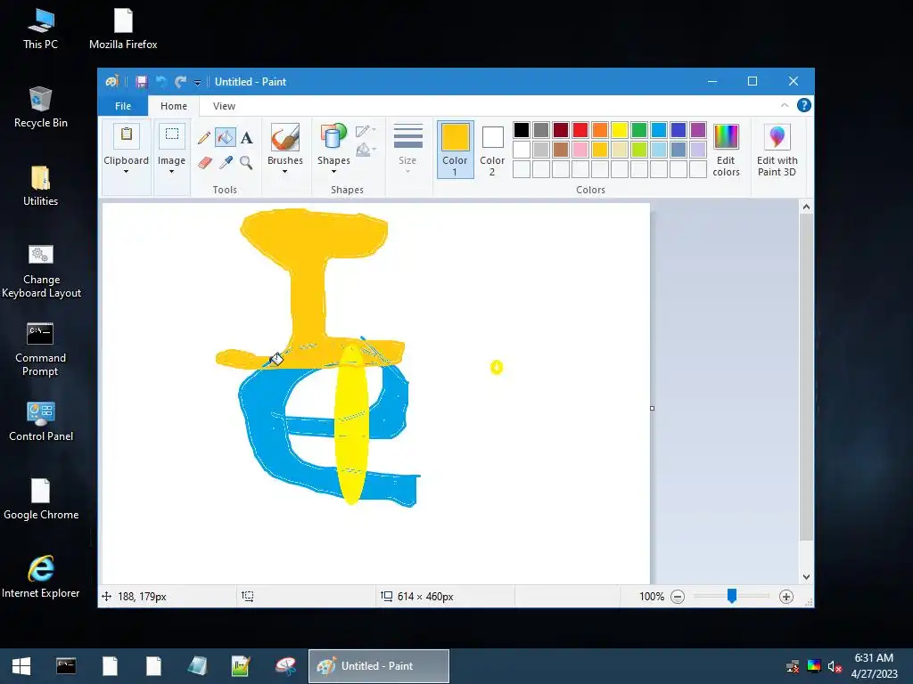Screen dimensions: 913x684
Task: Open Recycle Bin desktop icon
Action: tap(41, 107)
